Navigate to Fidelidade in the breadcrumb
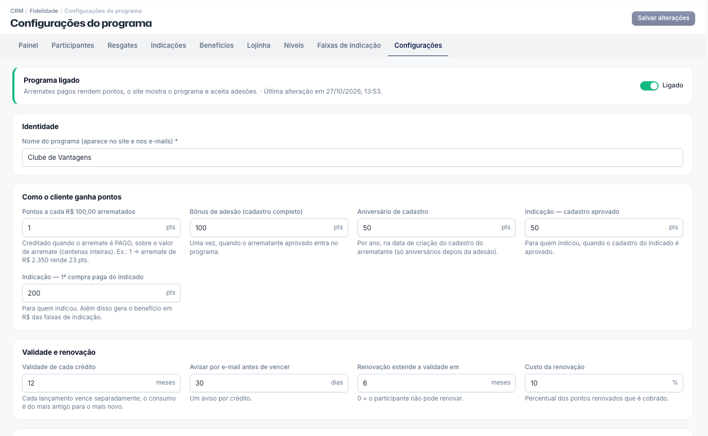This screenshot has width=708, height=436. tap(44, 11)
